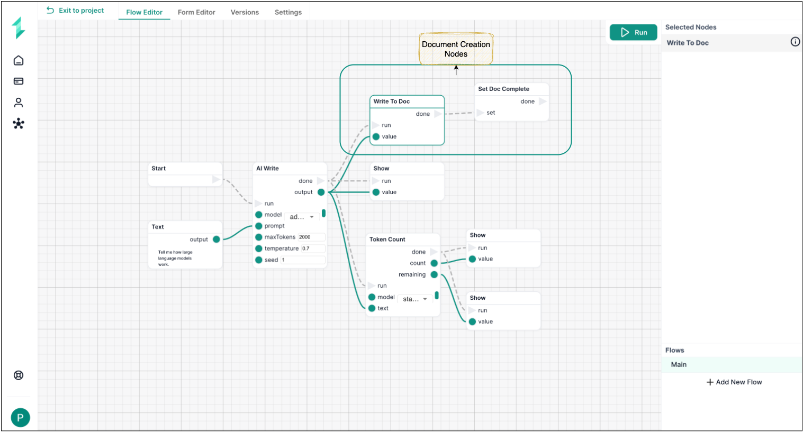
Task: Select the Start node title
Action: [x=158, y=168]
